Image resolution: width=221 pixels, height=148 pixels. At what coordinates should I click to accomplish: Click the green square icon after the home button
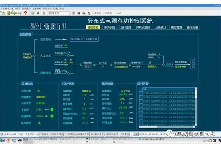tap(33, 13)
